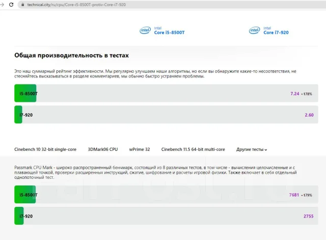This screenshot has height=240, width=326.
Task: Expand the Другие тесты dropdown
Action: pos(252,149)
